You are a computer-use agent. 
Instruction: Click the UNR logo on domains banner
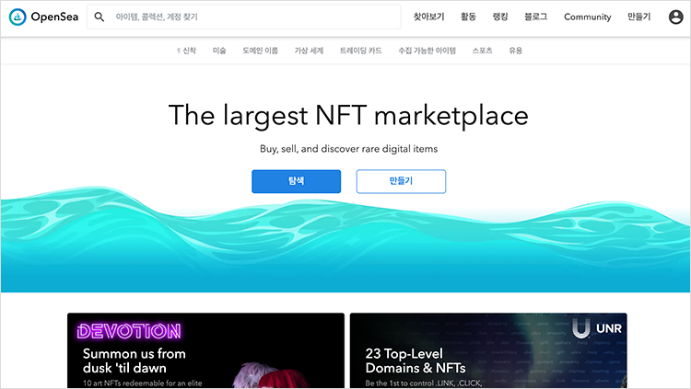tap(597, 328)
